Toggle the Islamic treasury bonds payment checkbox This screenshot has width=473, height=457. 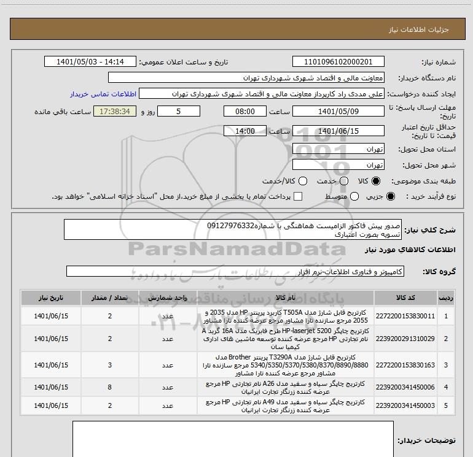[x=298, y=196]
